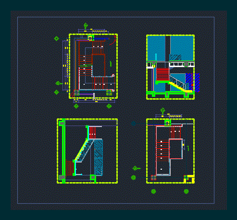Select the green section arrow left of bottom-right plan

[x=136, y=168]
